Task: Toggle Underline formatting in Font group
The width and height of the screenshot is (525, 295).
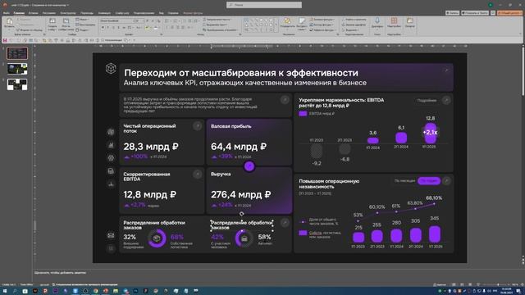Action: tap(113, 27)
